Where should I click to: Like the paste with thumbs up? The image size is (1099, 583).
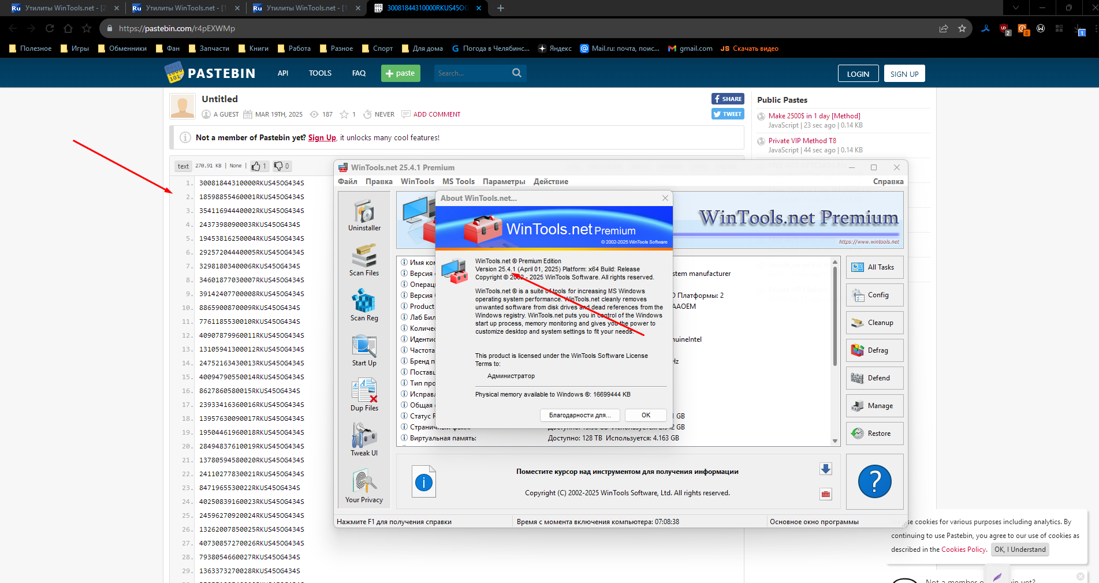259,166
